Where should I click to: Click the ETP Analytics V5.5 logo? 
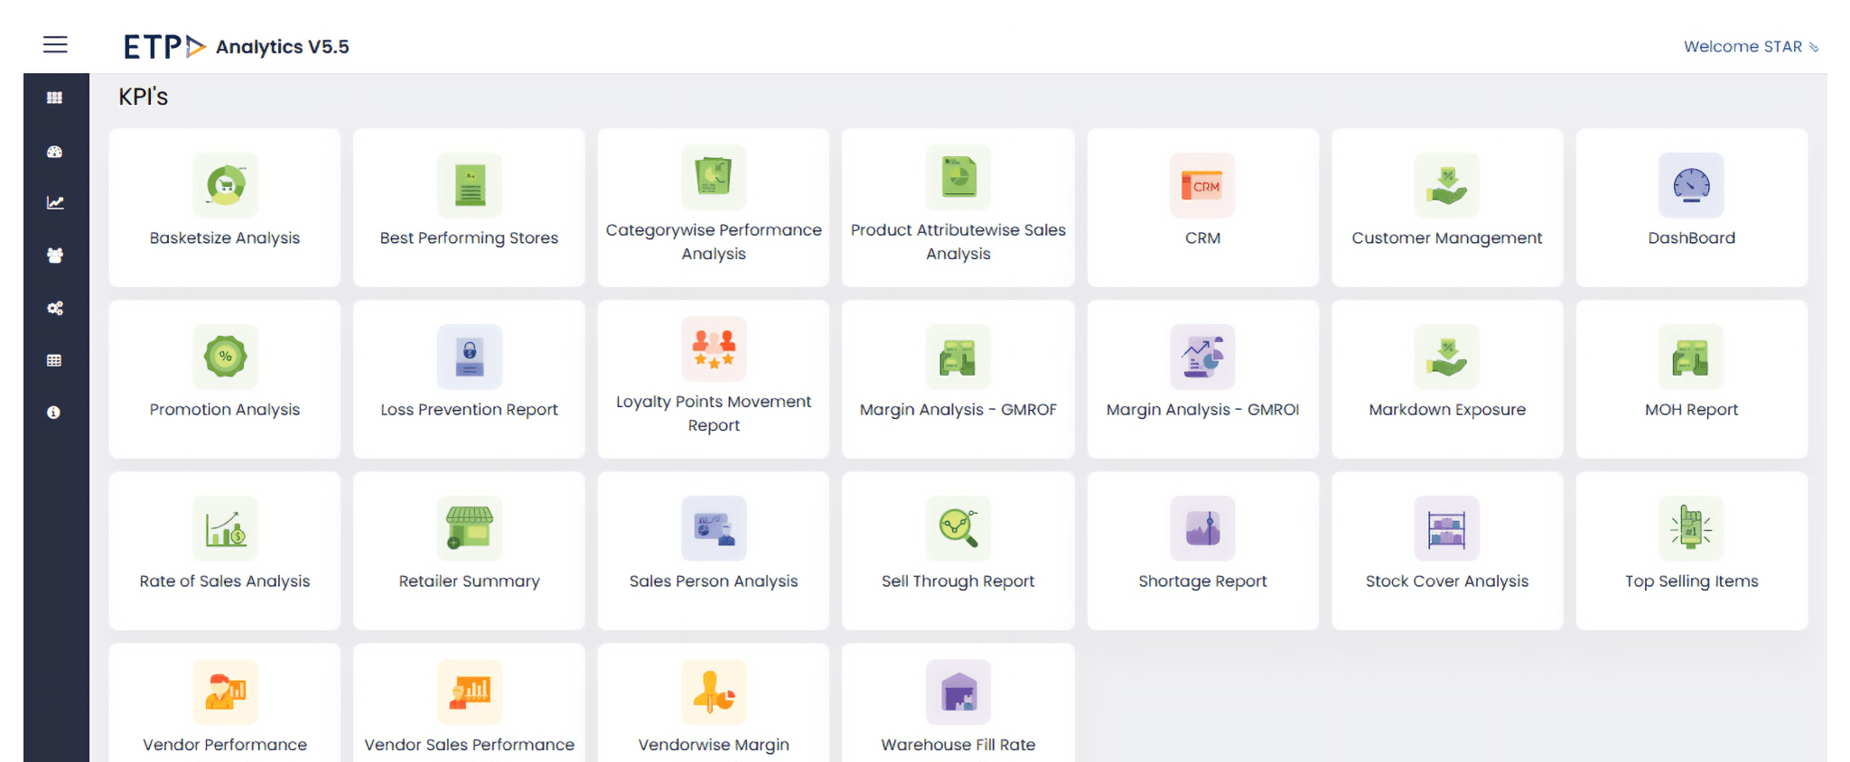pyautogui.click(x=237, y=47)
